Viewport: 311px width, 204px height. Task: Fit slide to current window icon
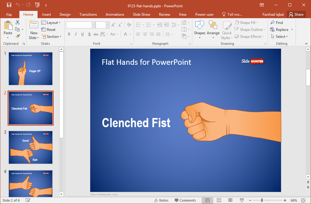click(x=303, y=200)
